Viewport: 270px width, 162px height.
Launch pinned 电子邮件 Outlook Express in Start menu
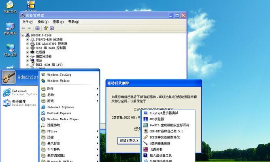click(20, 103)
